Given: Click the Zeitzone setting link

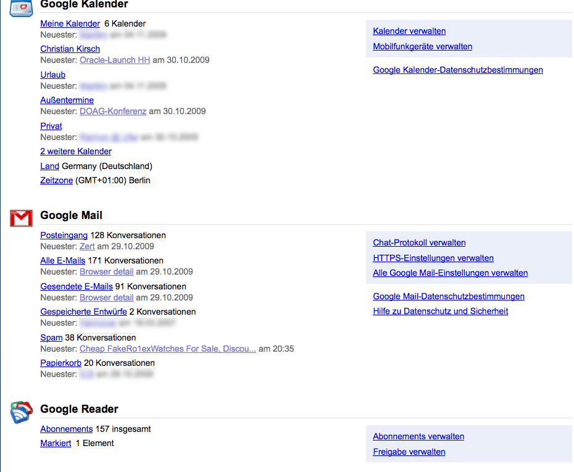Looking at the screenshot, I should tap(56, 180).
